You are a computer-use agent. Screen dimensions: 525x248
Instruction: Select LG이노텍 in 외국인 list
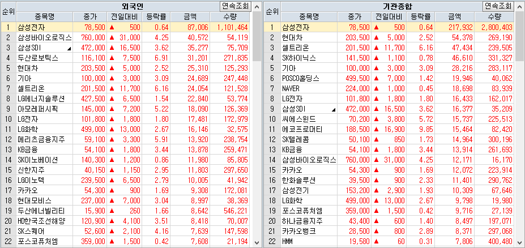pos(31,181)
